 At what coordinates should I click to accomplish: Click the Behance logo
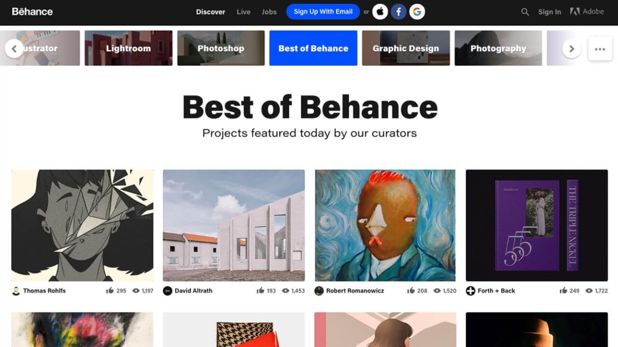[x=32, y=11]
